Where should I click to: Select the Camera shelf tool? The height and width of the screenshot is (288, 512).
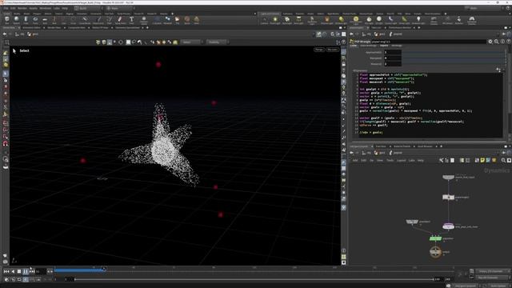[264, 20]
